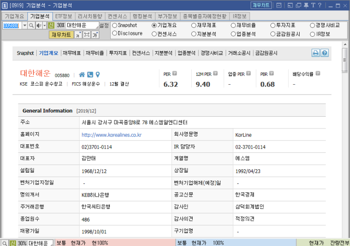The image size is (350, 246).
Task: Click the home icon next to 005880
Action: (x=82, y=75)
